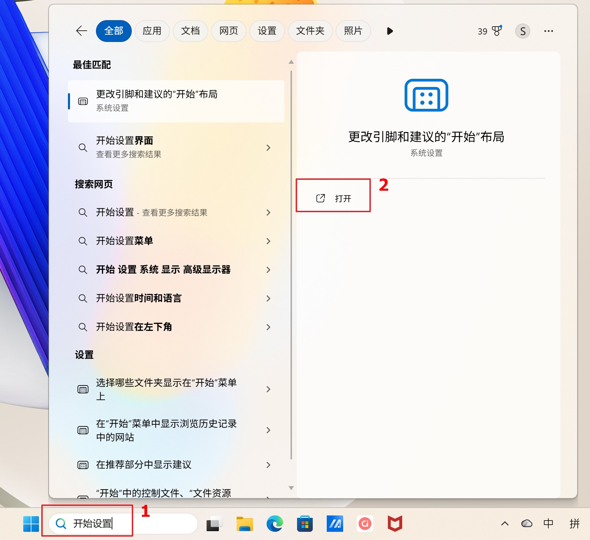The height and width of the screenshot is (540, 590).
Task: Click the back arrow in search panel
Action: [81, 31]
